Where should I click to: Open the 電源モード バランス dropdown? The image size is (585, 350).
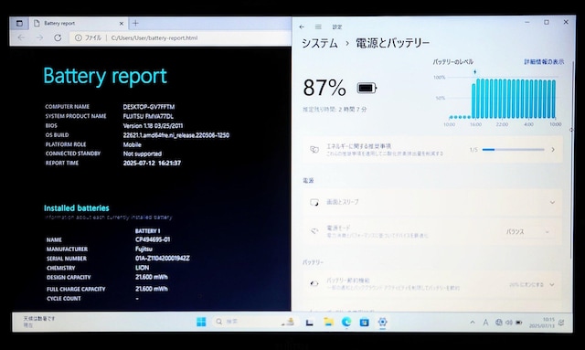[x=527, y=232]
